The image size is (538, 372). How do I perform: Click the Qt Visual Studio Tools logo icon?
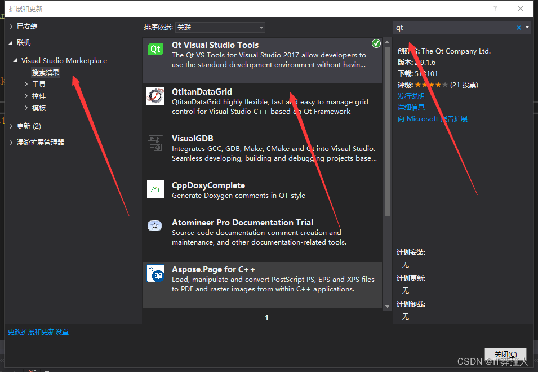155,48
